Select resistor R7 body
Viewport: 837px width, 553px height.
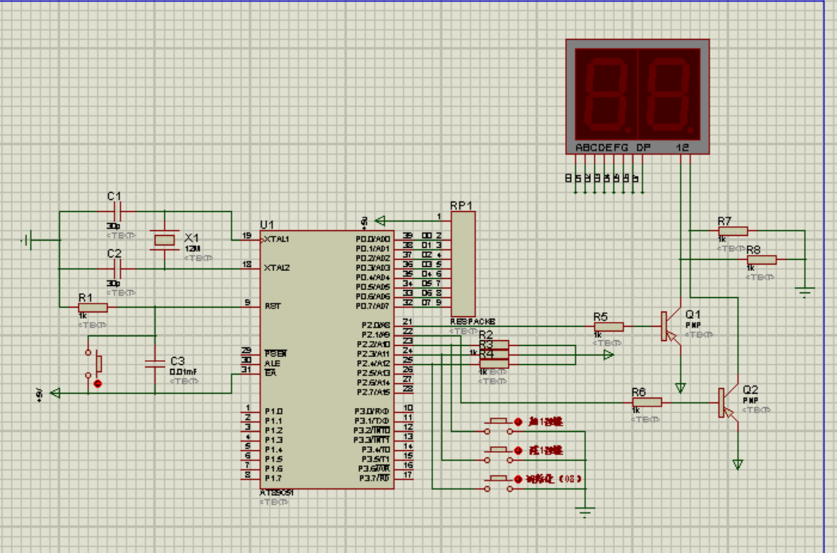[x=733, y=231]
